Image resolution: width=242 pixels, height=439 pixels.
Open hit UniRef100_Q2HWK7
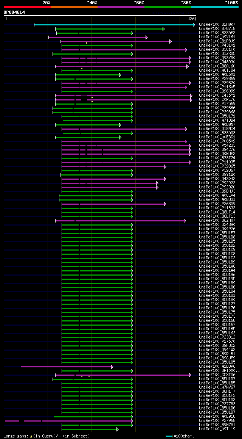217,25
